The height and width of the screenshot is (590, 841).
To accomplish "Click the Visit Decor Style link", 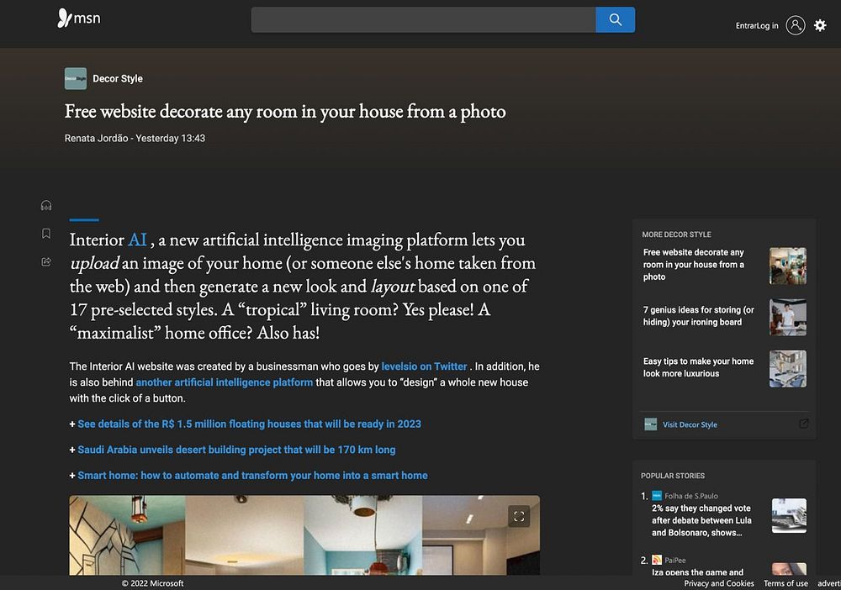I will [690, 424].
